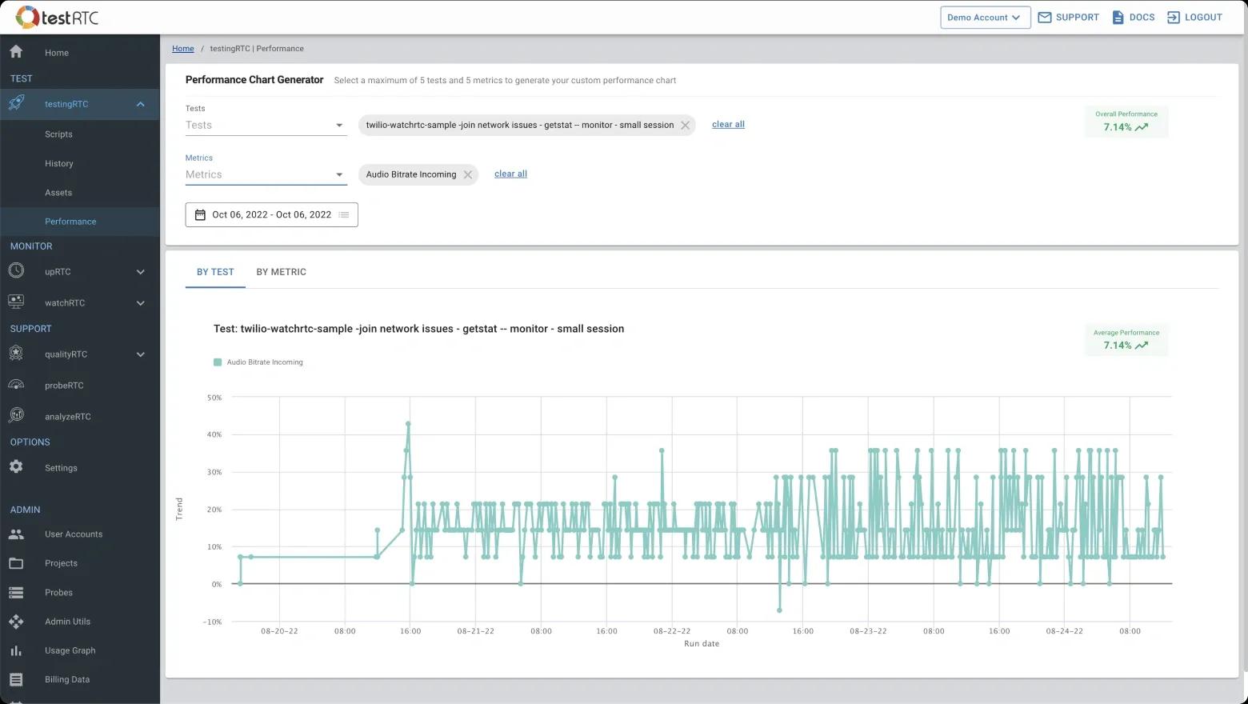Click the Home icon in sidebar
This screenshot has width=1248, height=704.
pos(16,52)
